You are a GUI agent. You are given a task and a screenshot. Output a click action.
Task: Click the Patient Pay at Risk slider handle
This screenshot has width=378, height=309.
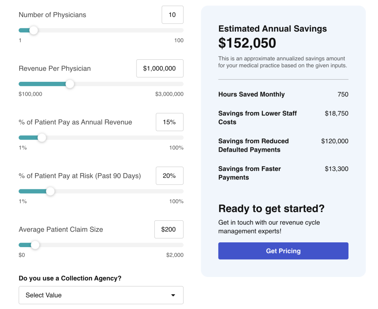pyautogui.click(x=50, y=192)
